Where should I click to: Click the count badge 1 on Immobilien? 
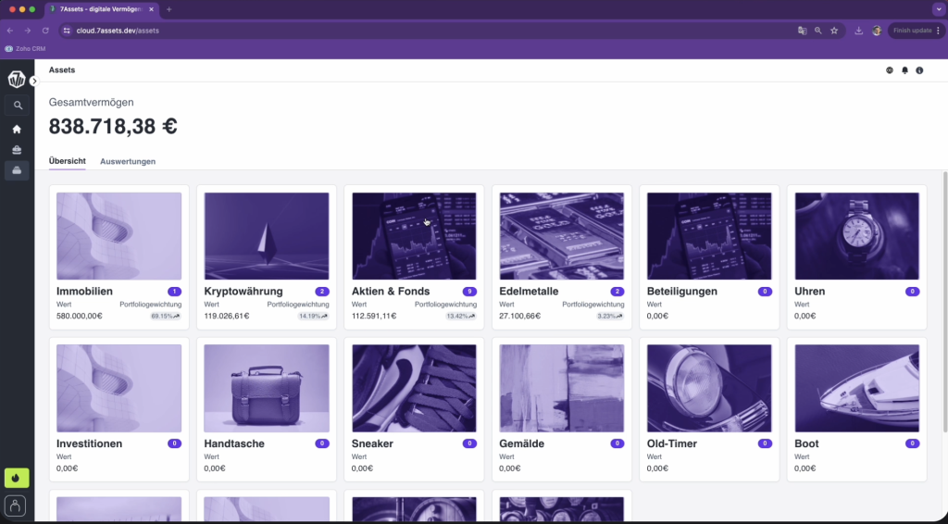point(175,292)
